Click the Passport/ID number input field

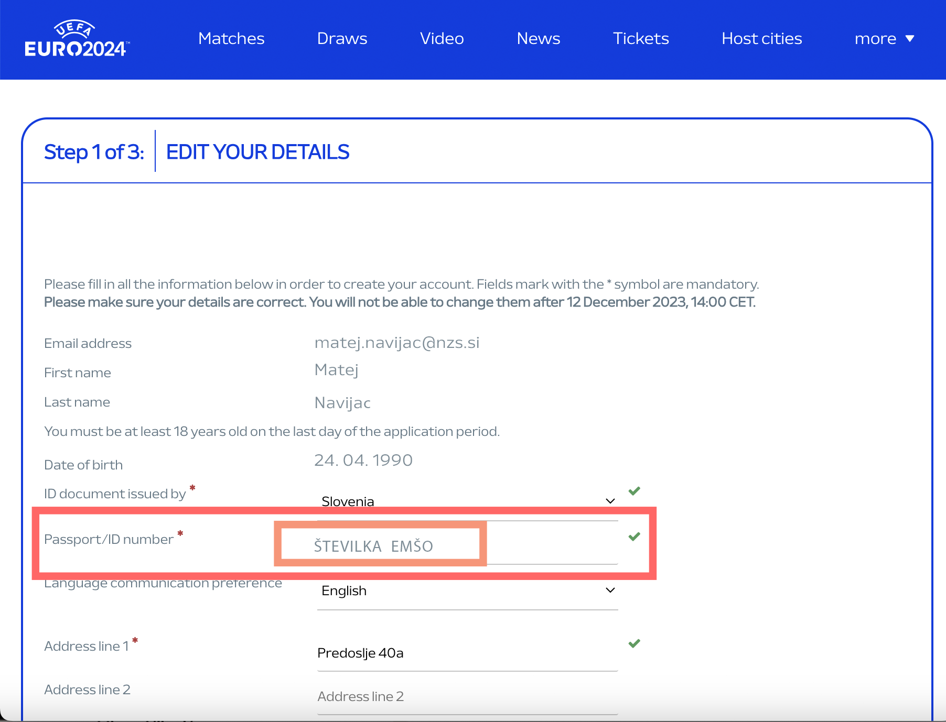click(551, 545)
